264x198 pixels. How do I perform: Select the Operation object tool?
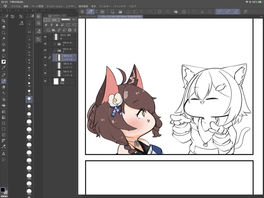click(3, 21)
